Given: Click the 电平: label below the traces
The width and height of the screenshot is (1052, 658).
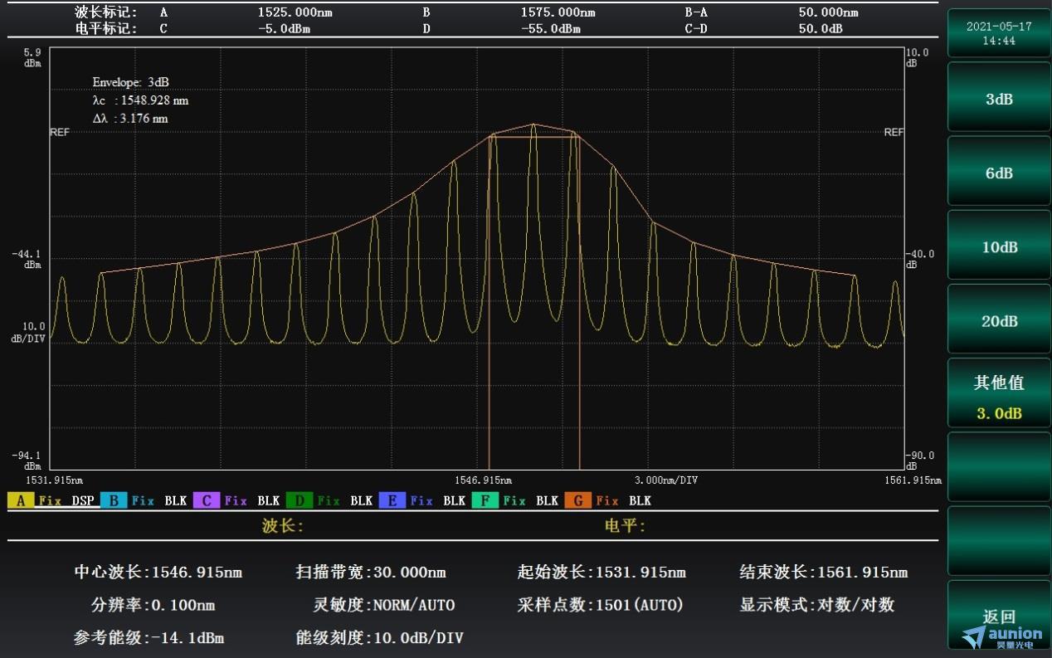Looking at the screenshot, I should pyautogui.click(x=625, y=525).
